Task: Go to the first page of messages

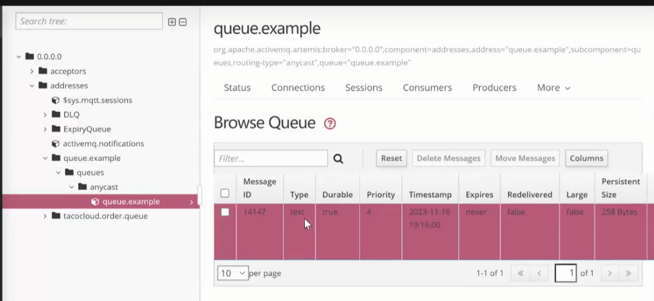Action: 520,274
